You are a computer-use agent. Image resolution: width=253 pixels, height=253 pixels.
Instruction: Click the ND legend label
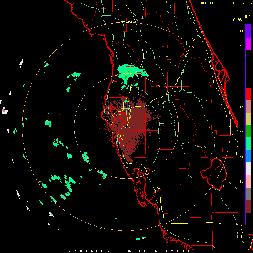coord(241,219)
